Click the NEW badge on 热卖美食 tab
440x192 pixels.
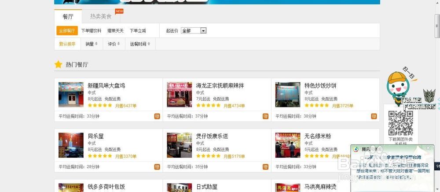(119, 11)
